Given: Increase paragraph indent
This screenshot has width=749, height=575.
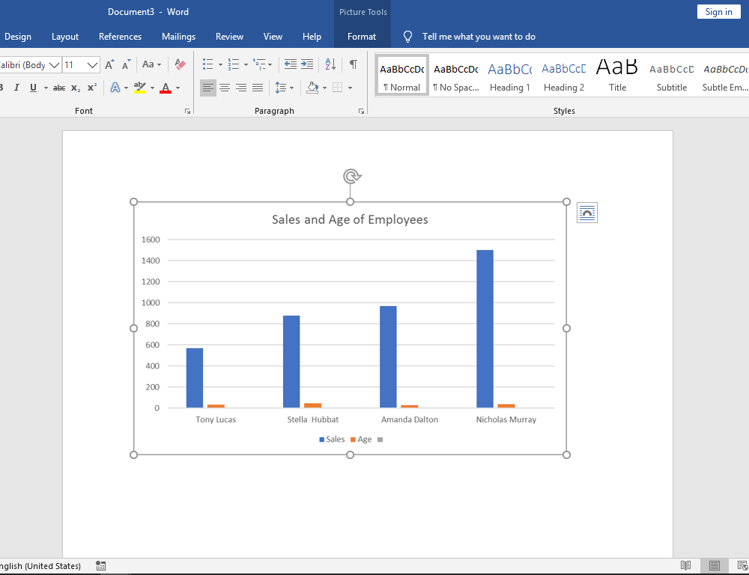Looking at the screenshot, I should pos(309,65).
